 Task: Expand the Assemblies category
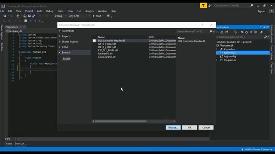(x=60, y=31)
